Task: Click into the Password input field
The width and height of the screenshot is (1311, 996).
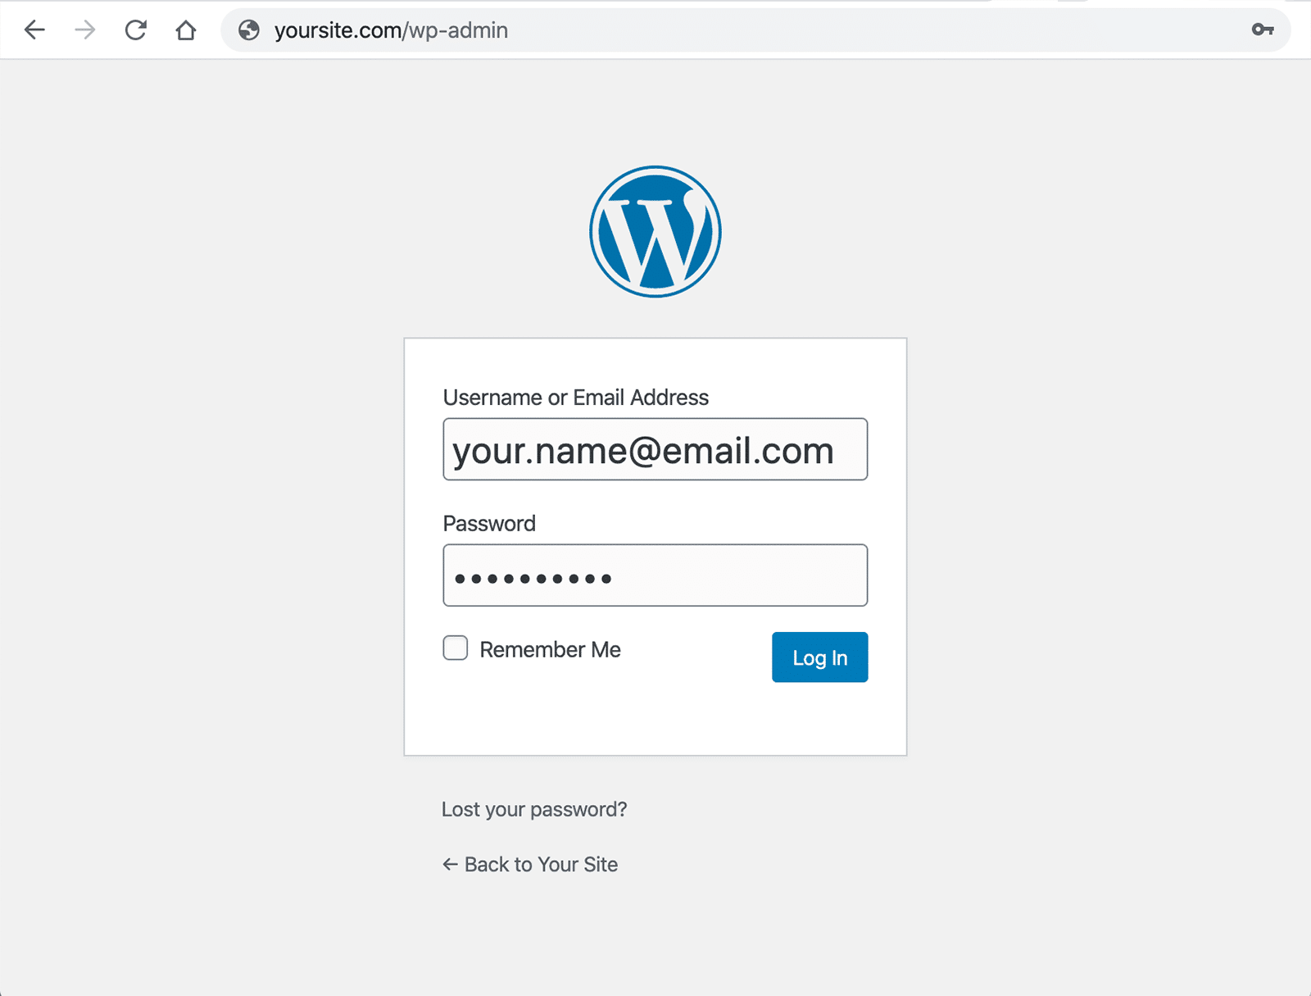Action: pos(655,575)
